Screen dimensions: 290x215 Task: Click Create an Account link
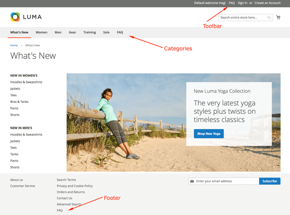[x=268, y=3]
